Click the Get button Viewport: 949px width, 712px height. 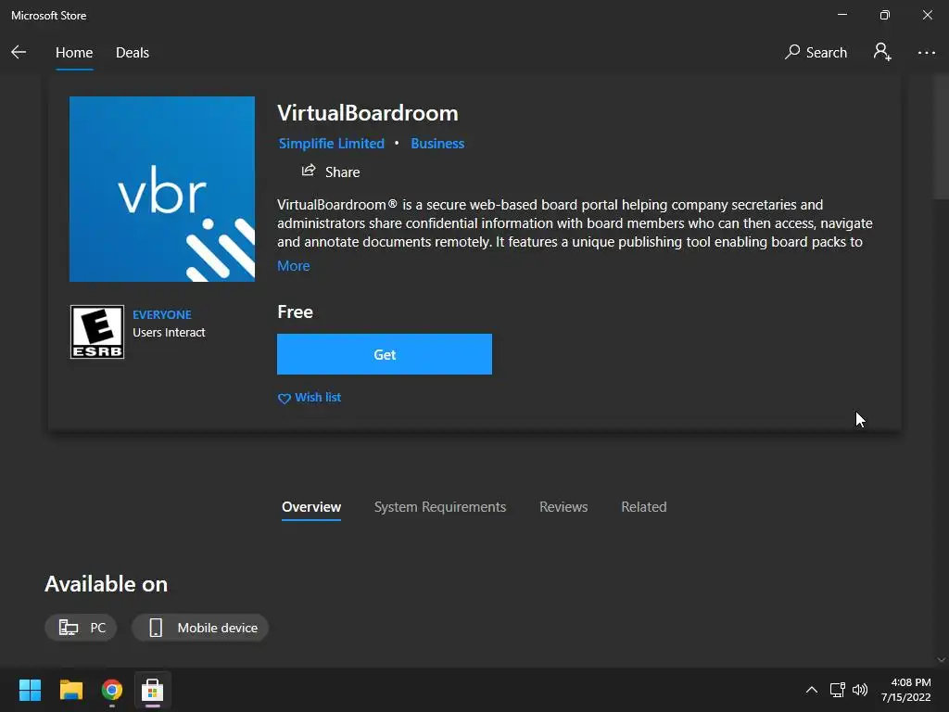click(x=385, y=354)
